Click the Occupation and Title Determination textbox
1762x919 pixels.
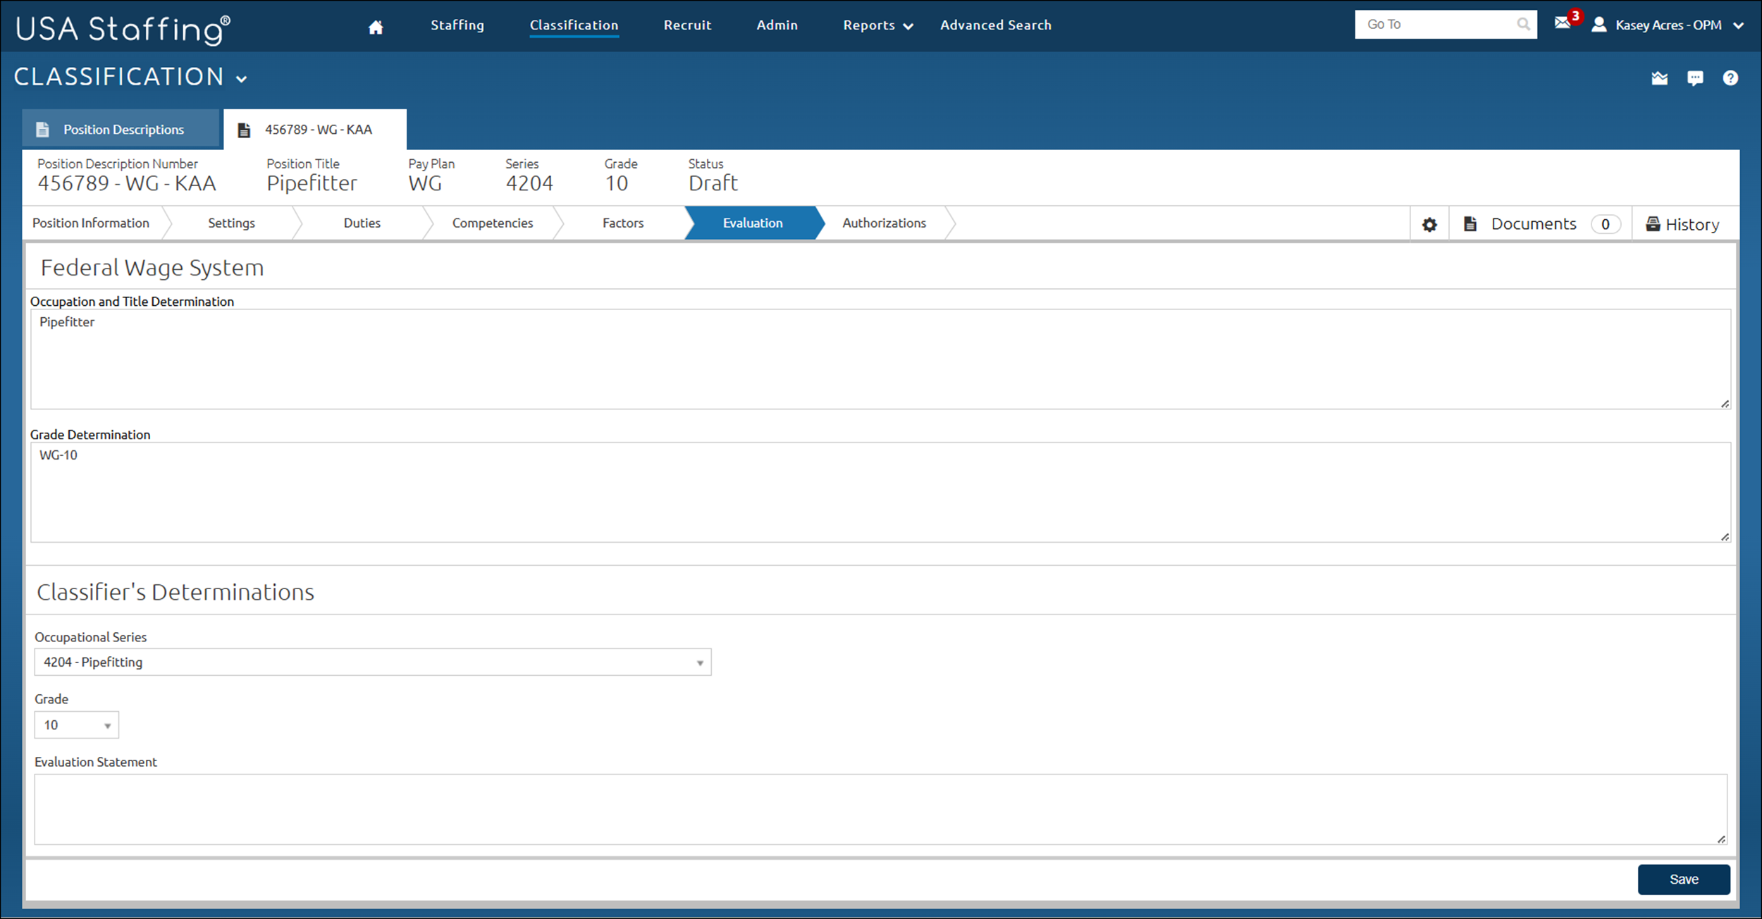click(880, 359)
